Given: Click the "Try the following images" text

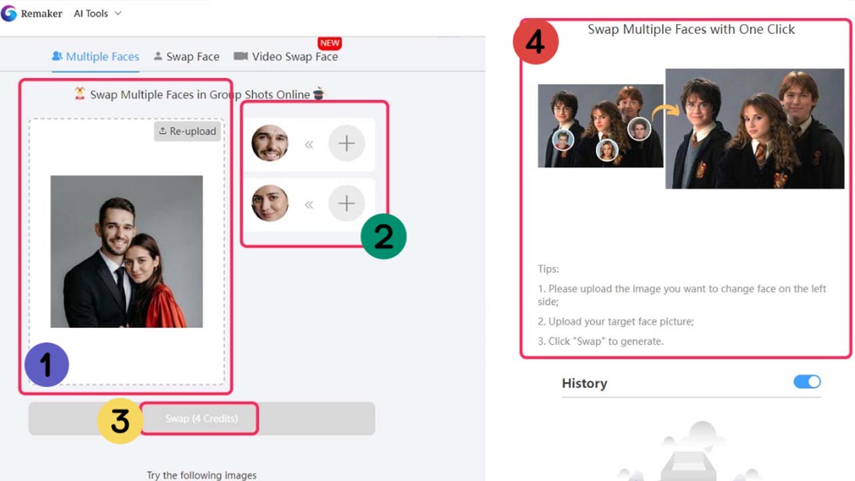Looking at the screenshot, I should pyautogui.click(x=202, y=475).
